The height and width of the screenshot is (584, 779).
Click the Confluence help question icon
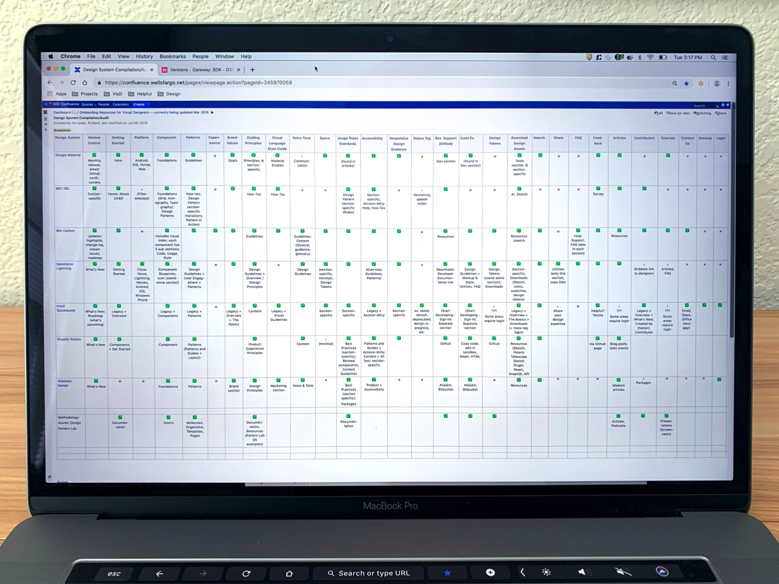tap(723, 105)
